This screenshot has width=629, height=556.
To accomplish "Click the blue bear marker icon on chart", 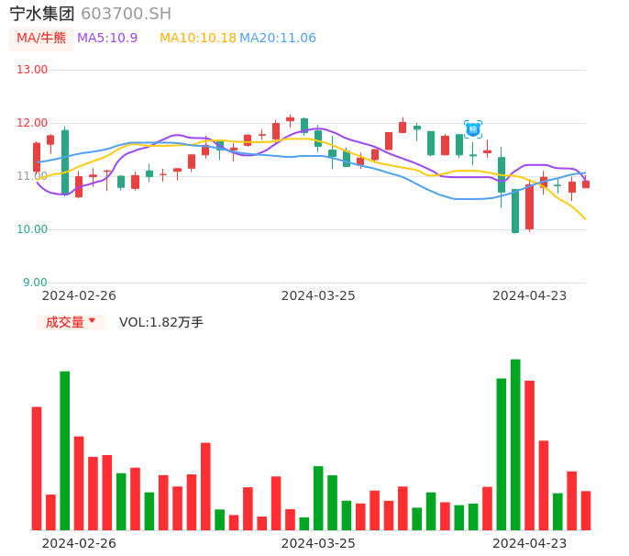I will tap(473, 129).
